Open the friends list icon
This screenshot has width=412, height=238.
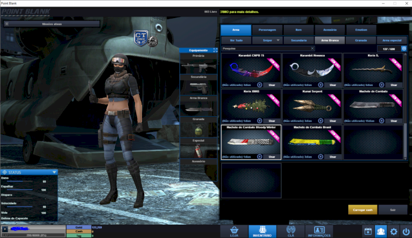click(x=381, y=231)
